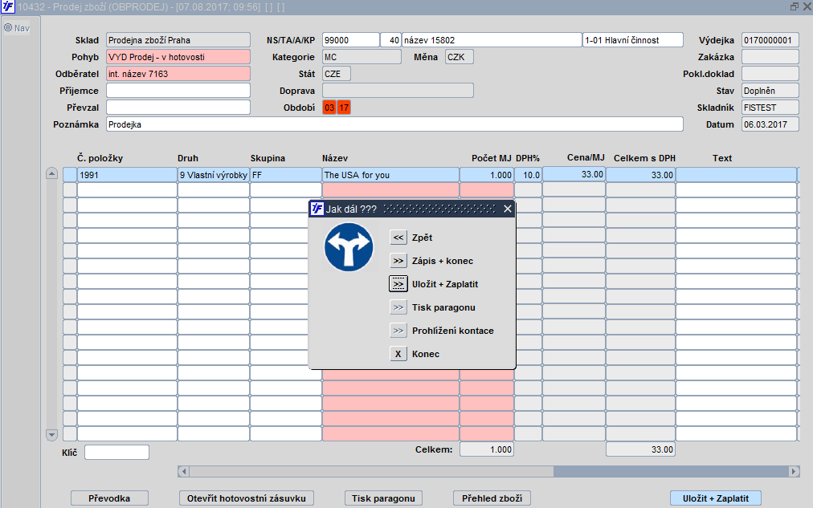Click the Kategorie field MC

point(362,57)
